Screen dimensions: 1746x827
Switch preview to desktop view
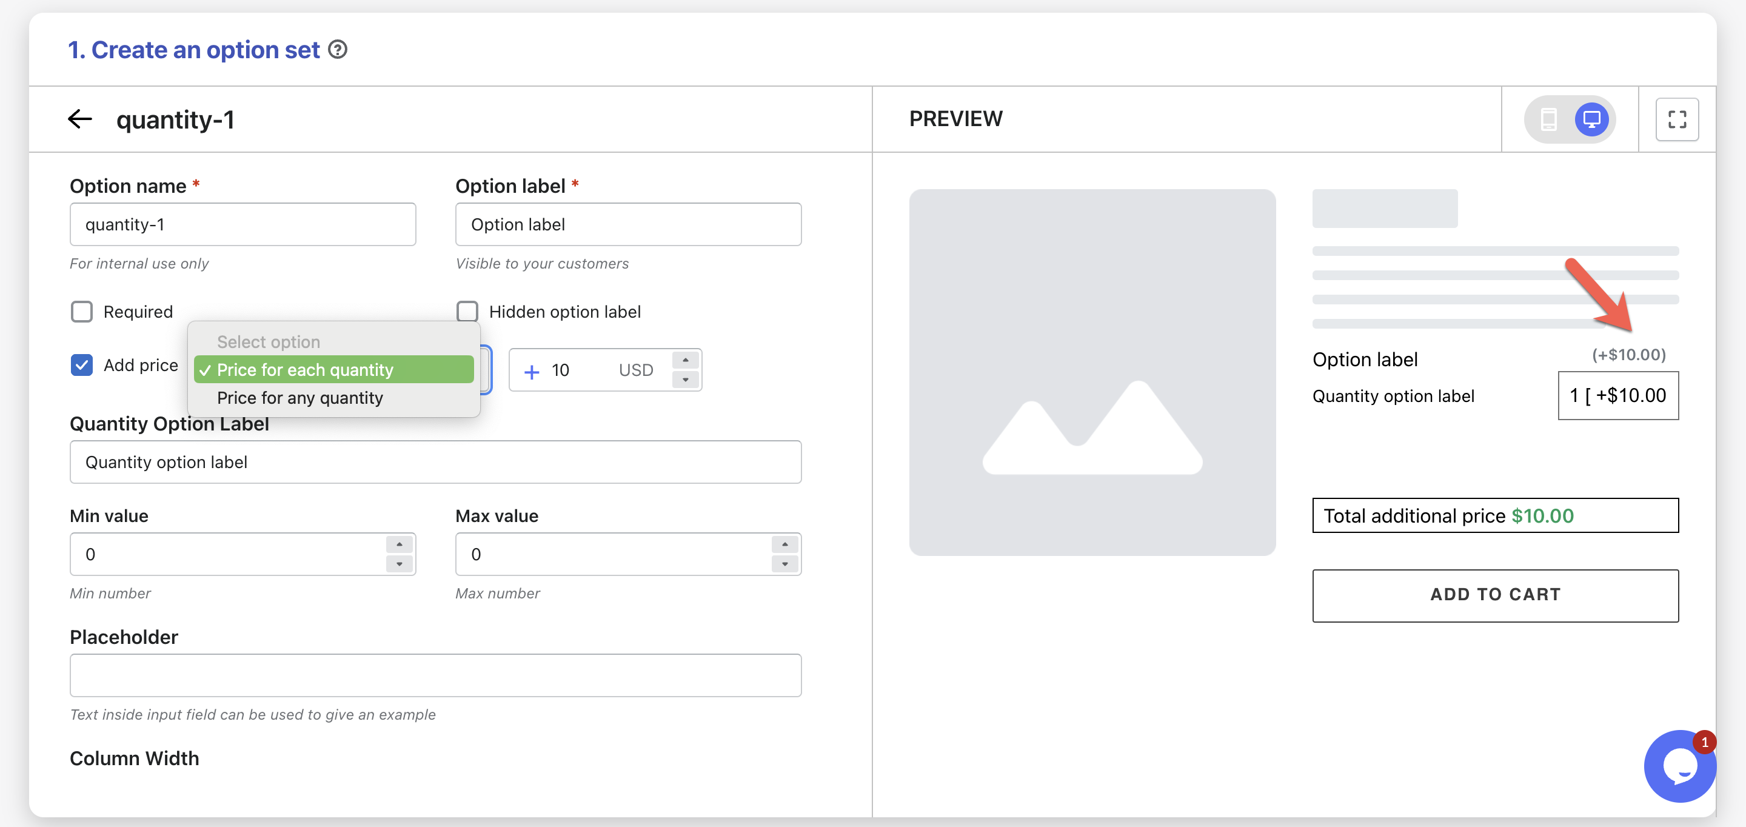(x=1591, y=119)
